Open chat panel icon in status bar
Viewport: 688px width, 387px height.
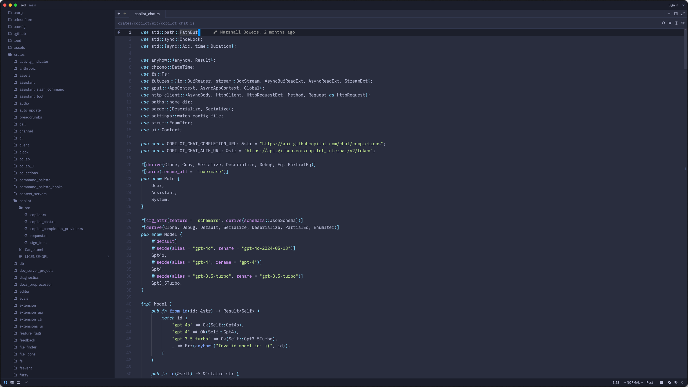pyautogui.click(x=676, y=382)
